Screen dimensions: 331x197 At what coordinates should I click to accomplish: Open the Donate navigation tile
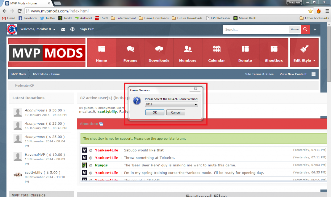point(245,53)
